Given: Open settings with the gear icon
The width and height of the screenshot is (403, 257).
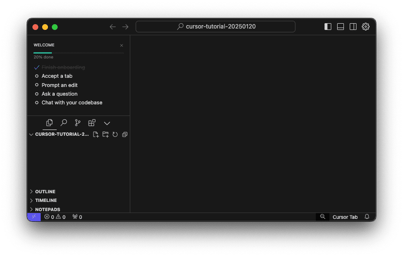Looking at the screenshot, I should pos(366,27).
